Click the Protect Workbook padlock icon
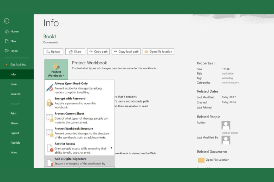The image size is (274, 182). (56, 66)
